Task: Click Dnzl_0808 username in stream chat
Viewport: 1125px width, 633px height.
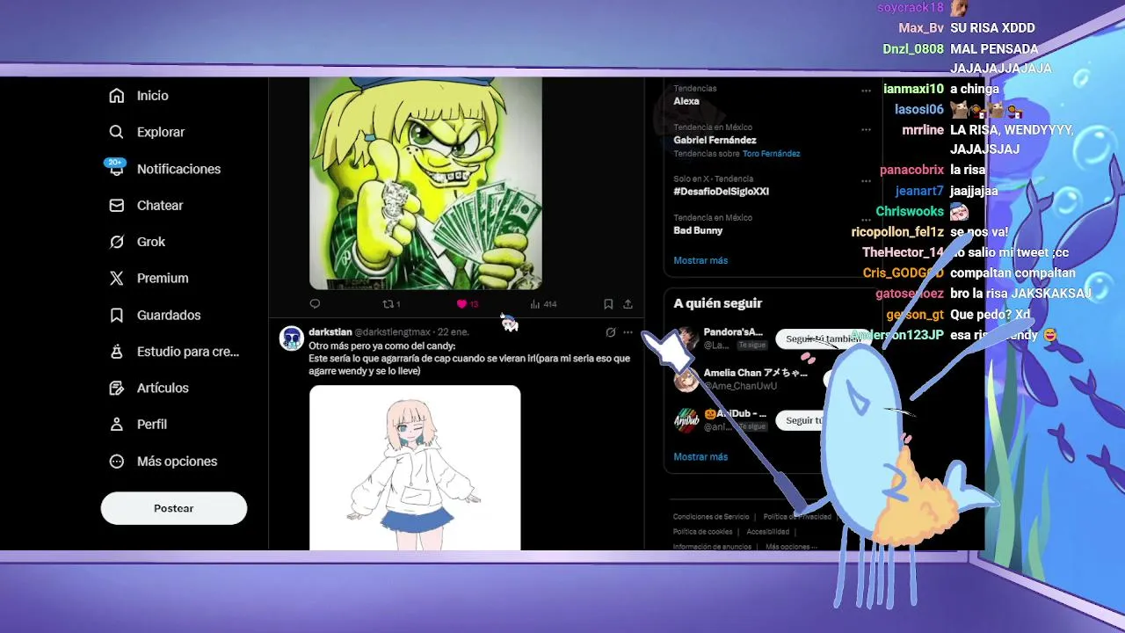Action: 913,49
